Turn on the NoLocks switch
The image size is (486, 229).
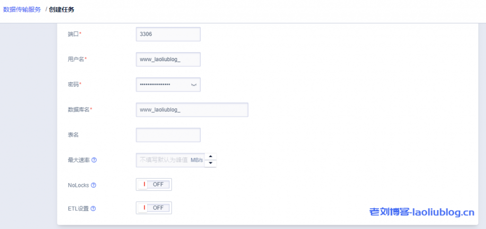tap(154, 184)
